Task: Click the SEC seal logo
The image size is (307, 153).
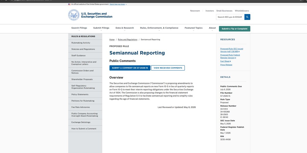Action: pyautogui.click(x=74, y=15)
